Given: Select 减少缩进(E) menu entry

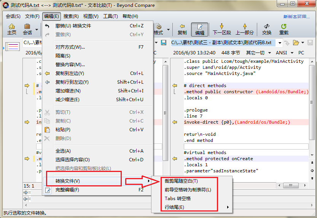Looking at the screenshot, I should [98, 100].
